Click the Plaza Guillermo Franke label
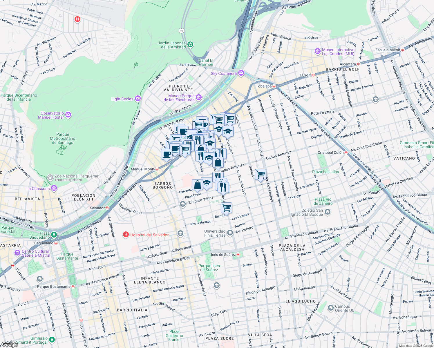The width and height of the screenshot is (434, 348). click(174, 336)
